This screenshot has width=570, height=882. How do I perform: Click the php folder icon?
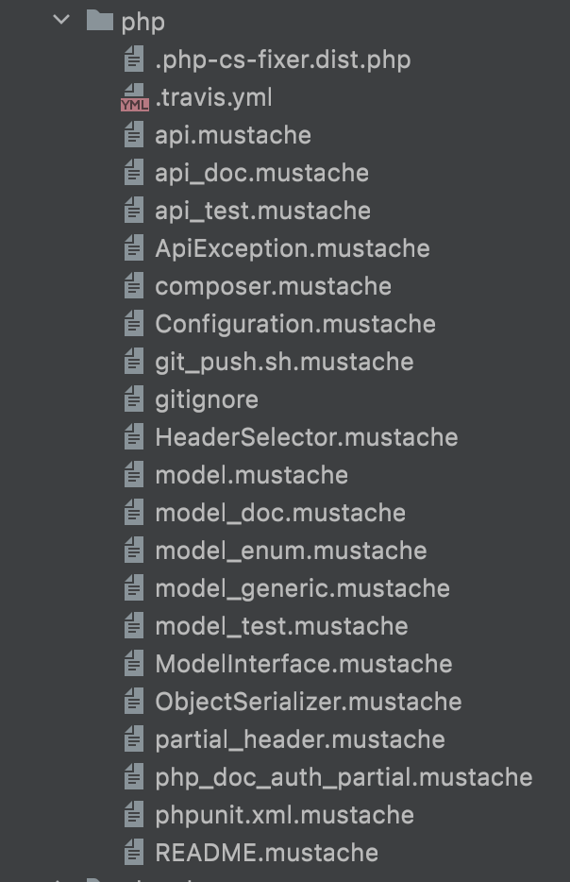click(x=100, y=20)
